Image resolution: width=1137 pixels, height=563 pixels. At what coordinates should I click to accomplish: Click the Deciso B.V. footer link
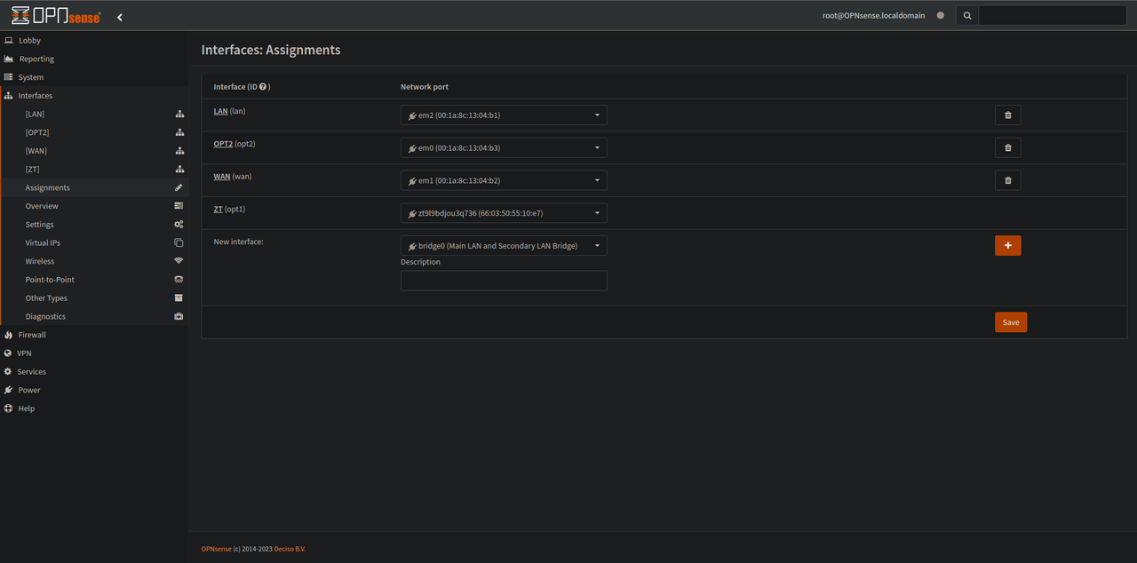coord(290,549)
